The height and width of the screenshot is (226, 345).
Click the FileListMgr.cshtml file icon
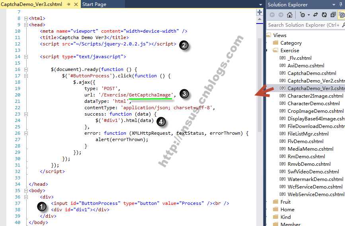coord(283,134)
